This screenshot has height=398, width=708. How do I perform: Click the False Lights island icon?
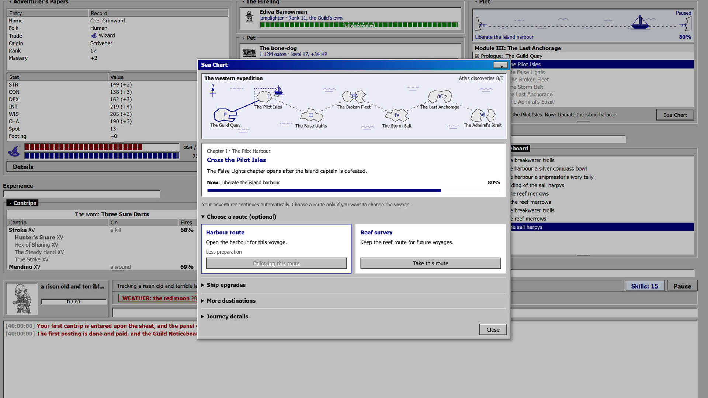pyautogui.click(x=311, y=115)
